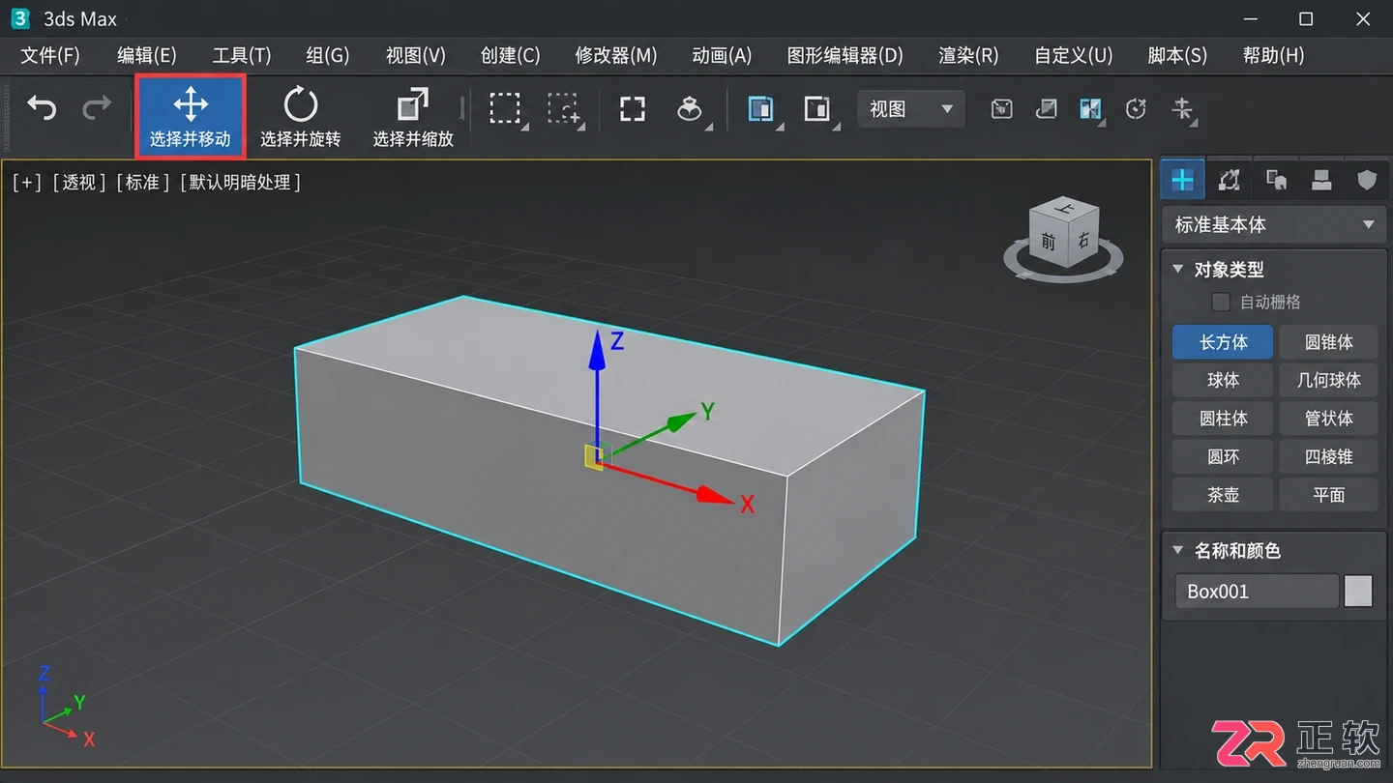Click the 长方体 box button
1393x783 pixels.
point(1223,342)
